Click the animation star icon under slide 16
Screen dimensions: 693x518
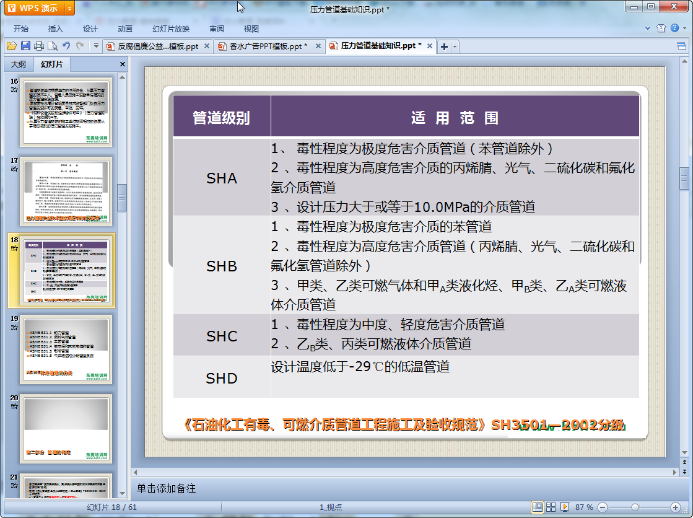tap(14, 89)
